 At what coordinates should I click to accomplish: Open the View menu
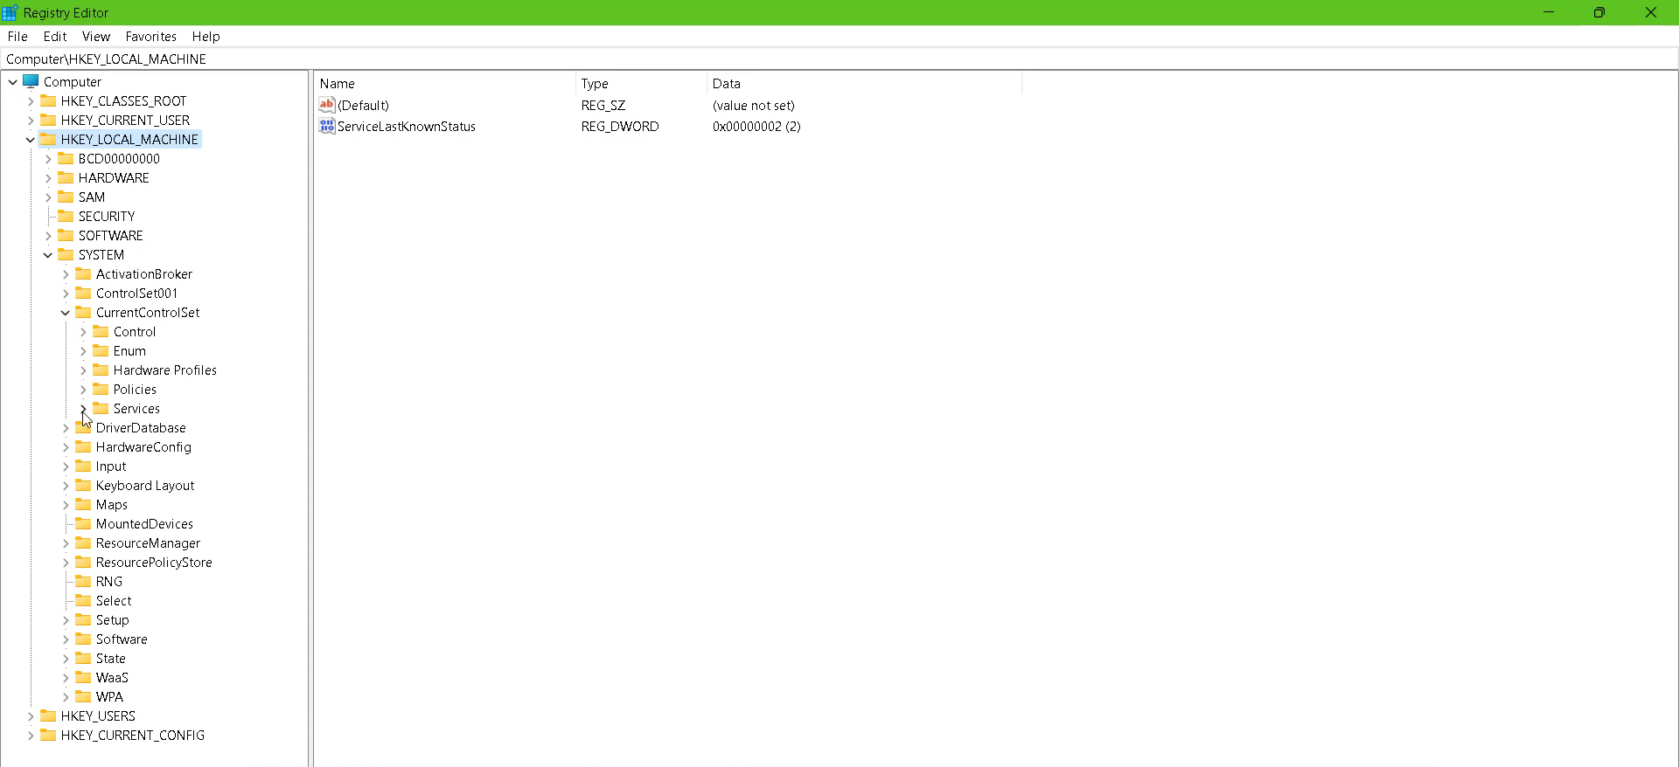pos(96,37)
